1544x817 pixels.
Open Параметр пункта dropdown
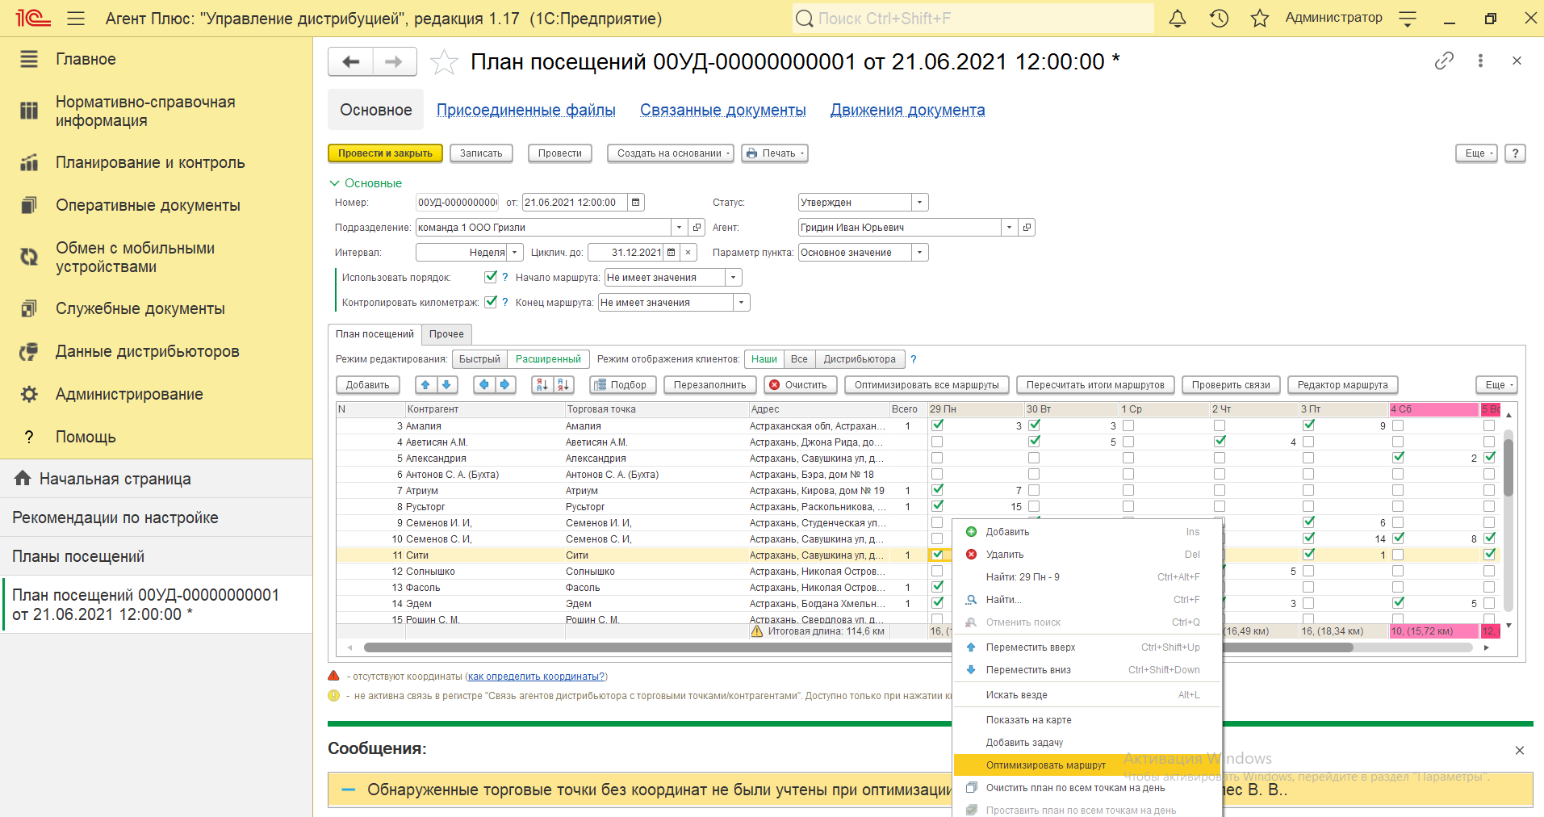point(919,253)
